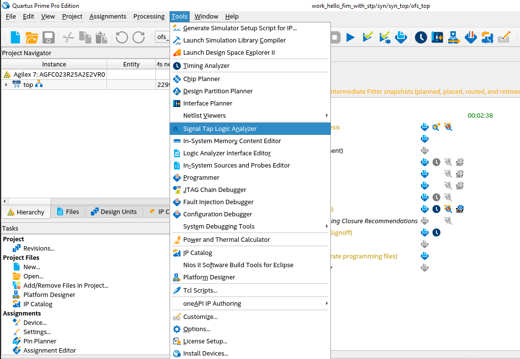Click the Cut scissors toolbar icon

(68, 38)
